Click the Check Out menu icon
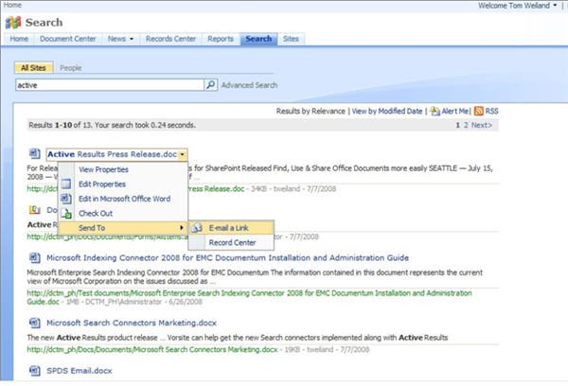The image size is (568, 386). (x=66, y=213)
